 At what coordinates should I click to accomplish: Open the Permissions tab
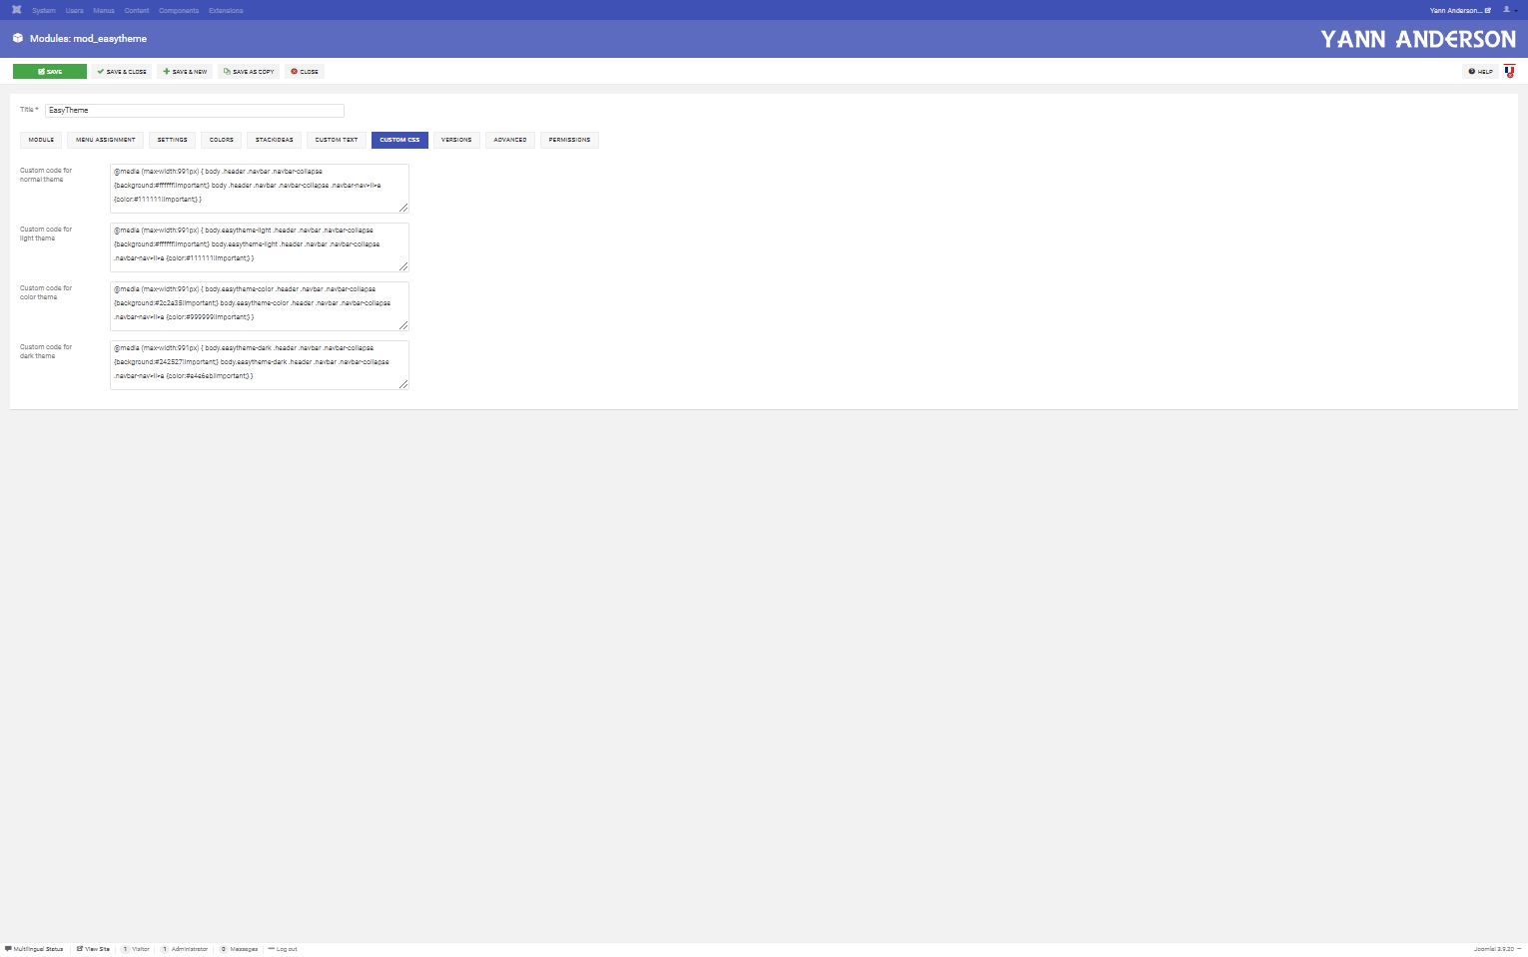tap(569, 140)
